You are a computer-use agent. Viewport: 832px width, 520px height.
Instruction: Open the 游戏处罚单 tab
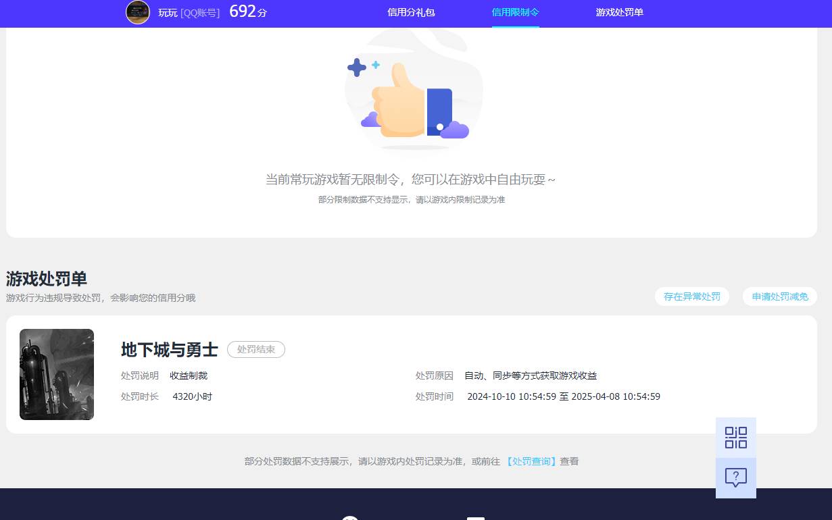click(619, 12)
